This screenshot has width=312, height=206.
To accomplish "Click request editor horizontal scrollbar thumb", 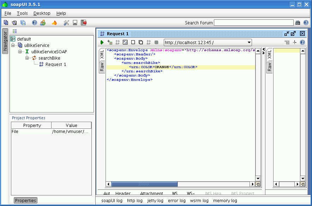I will tap(144, 184).
